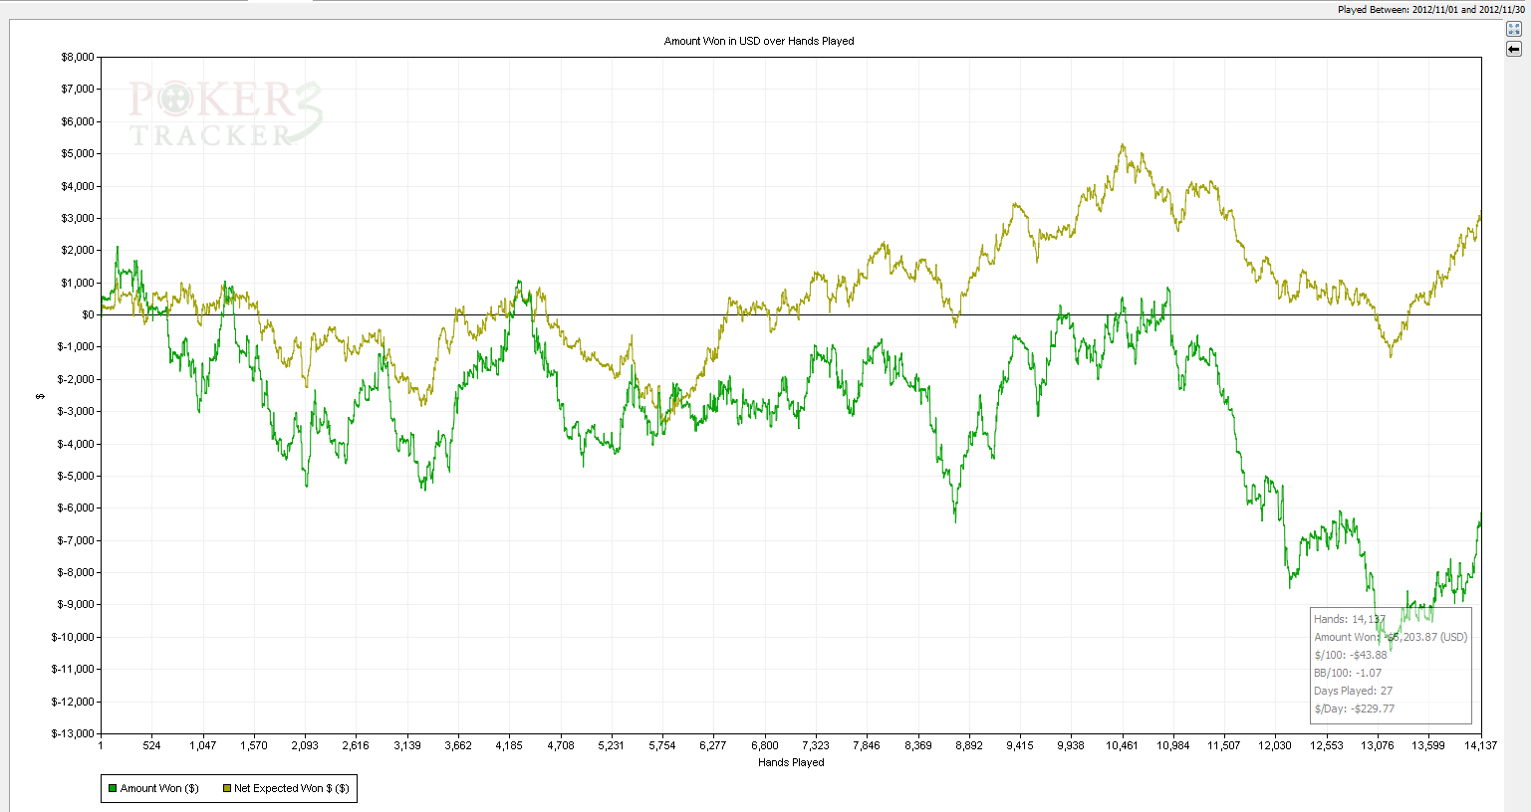This screenshot has height=812, width=1531.
Task: Click the $0 y-axis baseline label
Action: click(x=88, y=315)
